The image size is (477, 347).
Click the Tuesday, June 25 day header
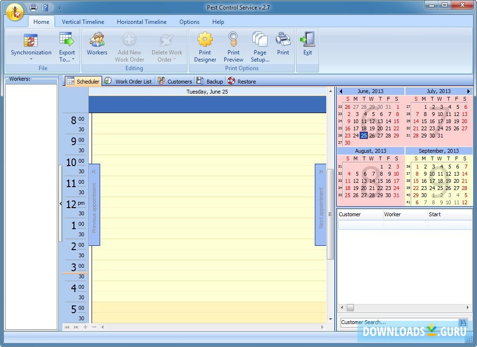click(x=207, y=92)
